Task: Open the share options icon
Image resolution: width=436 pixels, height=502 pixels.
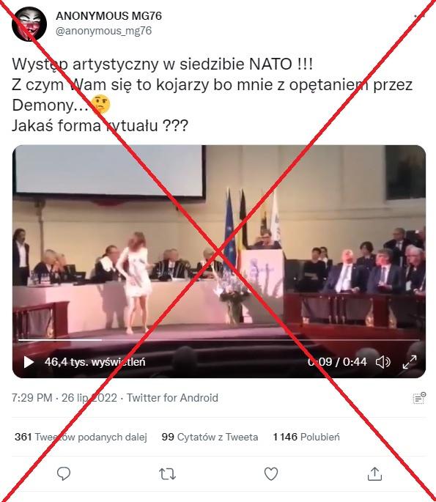Action: click(x=375, y=473)
